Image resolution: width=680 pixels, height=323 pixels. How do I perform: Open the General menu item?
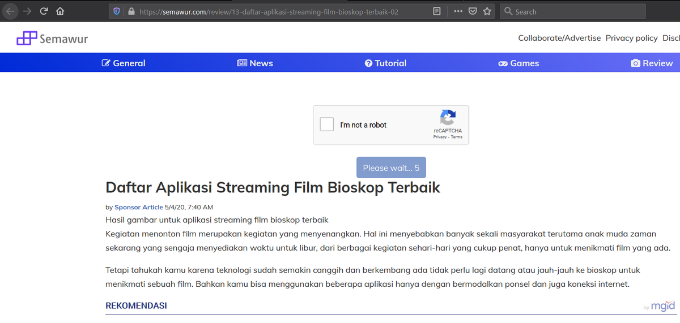tap(124, 63)
